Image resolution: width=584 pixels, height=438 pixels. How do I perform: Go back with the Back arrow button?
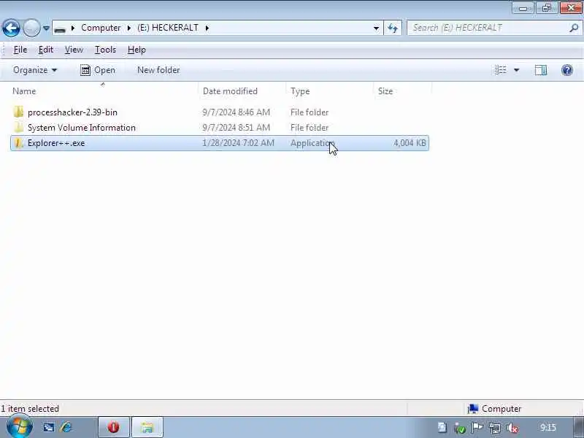pyautogui.click(x=11, y=28)
